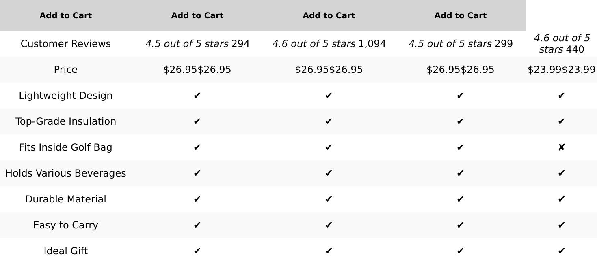Click the X mark in Fits Inside Golf Bag row
597x264 pixels.
tap(561, 147)
